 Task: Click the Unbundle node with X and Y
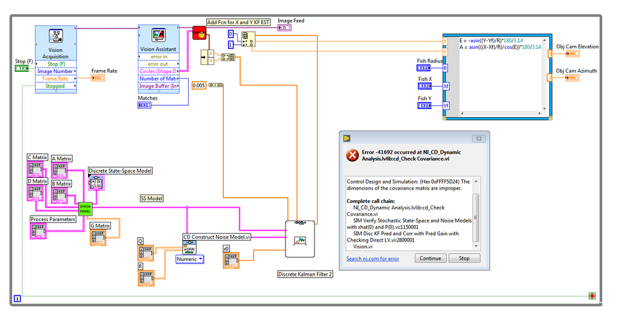tap(207, 57)
